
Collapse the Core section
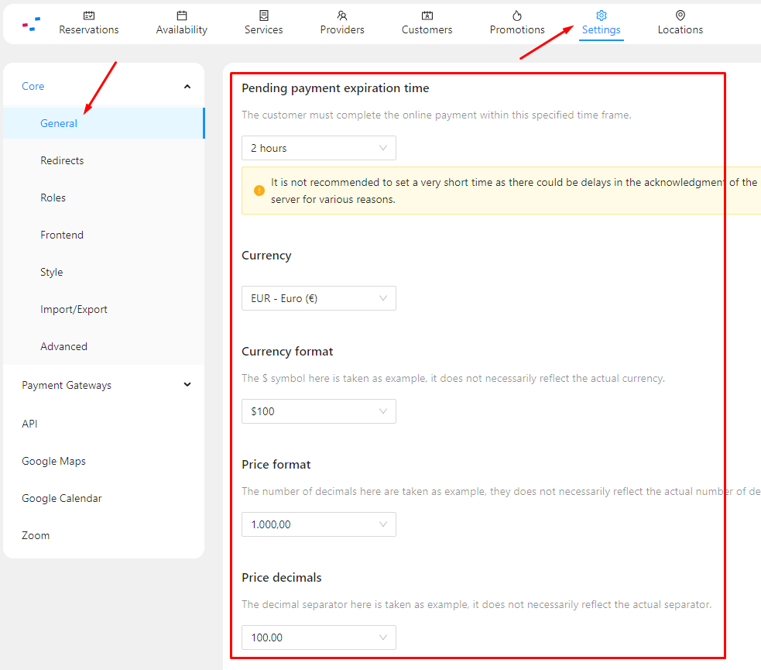point(187,86)
